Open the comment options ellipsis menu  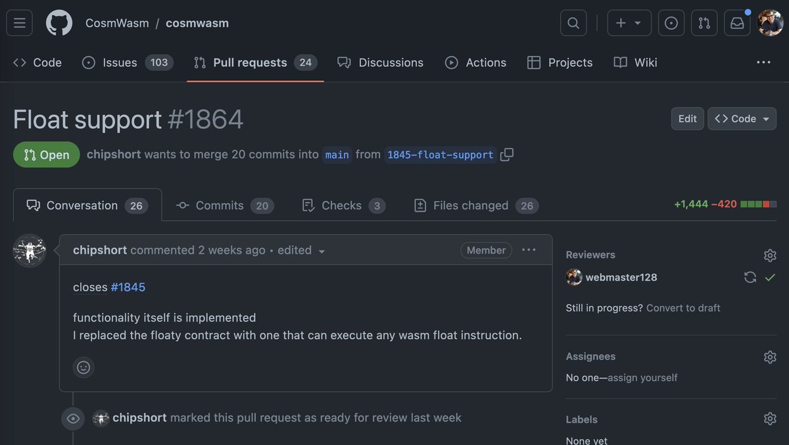coord(529,250)
